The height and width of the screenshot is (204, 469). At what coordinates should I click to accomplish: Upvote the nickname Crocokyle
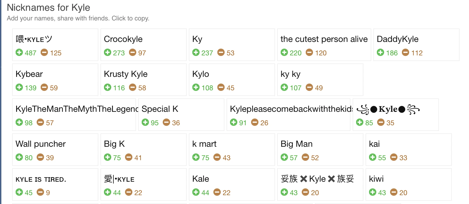tap(108, 53)
